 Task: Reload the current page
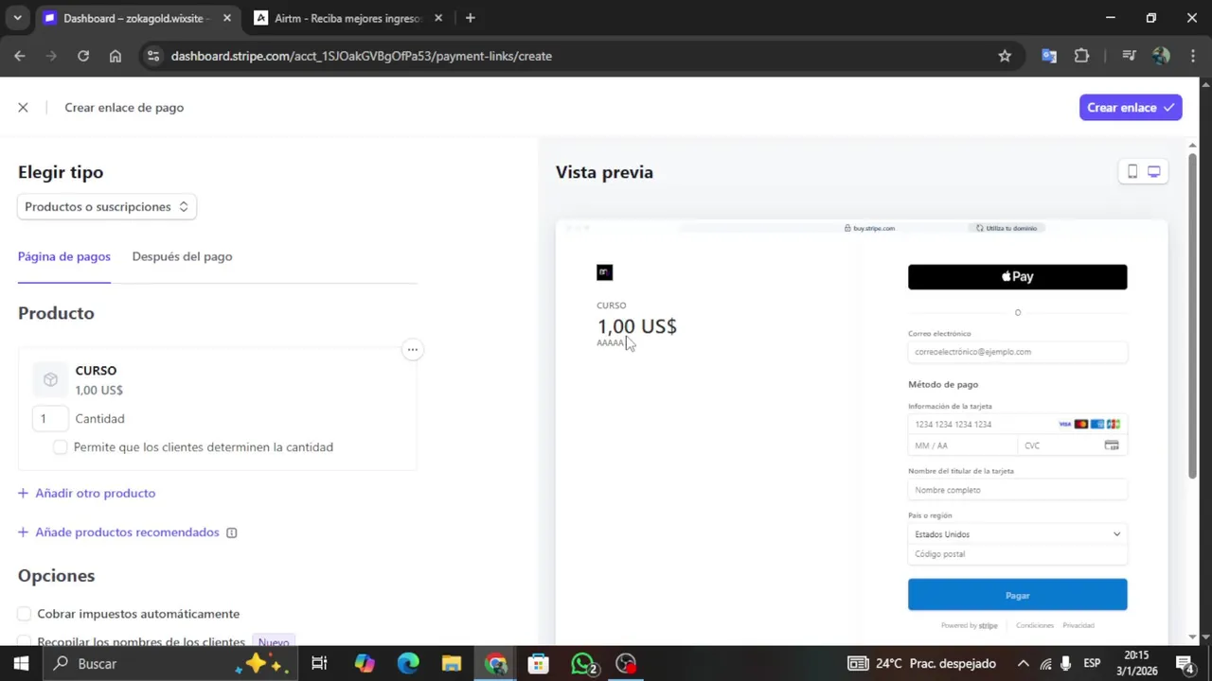pyautogui.click(x=83, y=56)
